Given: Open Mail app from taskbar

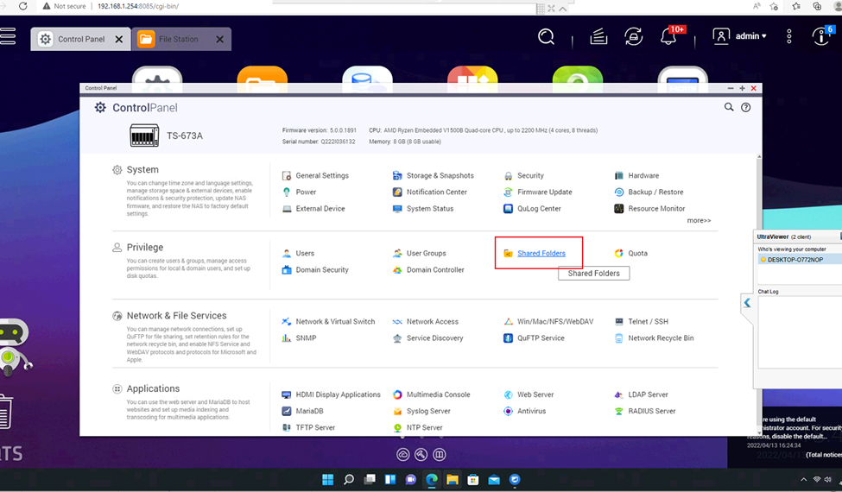Looking at the screenshot, I should tap(494, 480).
